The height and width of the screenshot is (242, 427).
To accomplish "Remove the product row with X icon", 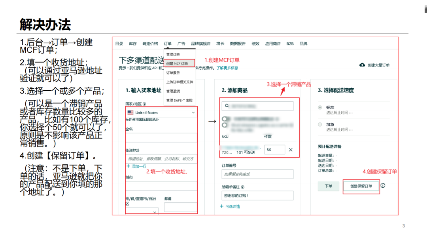I will 291,150.
